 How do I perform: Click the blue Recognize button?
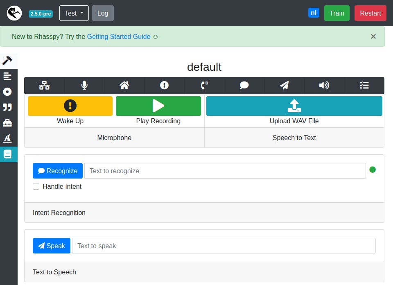coord(58,171)
